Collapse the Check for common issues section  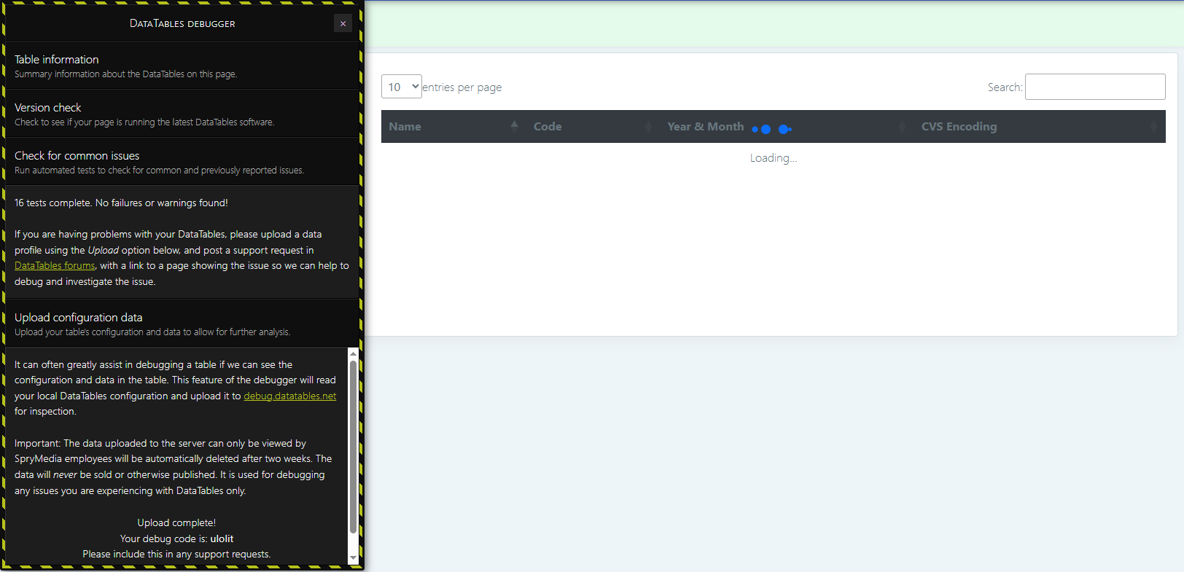click(x=77, y=156)
